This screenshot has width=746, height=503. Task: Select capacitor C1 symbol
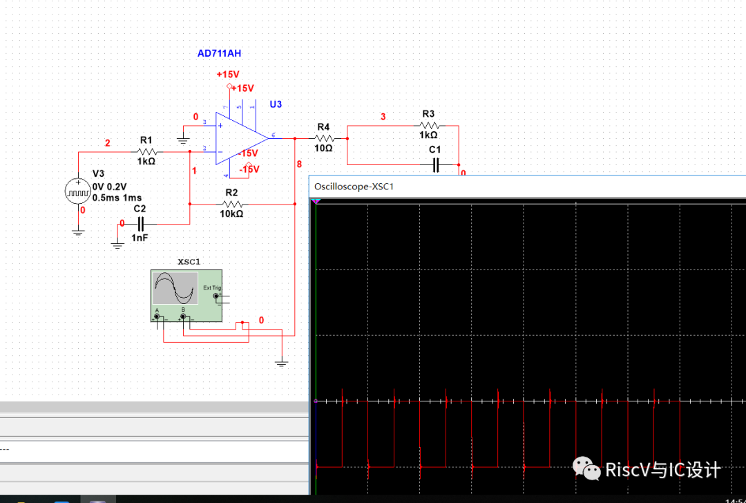435,164
